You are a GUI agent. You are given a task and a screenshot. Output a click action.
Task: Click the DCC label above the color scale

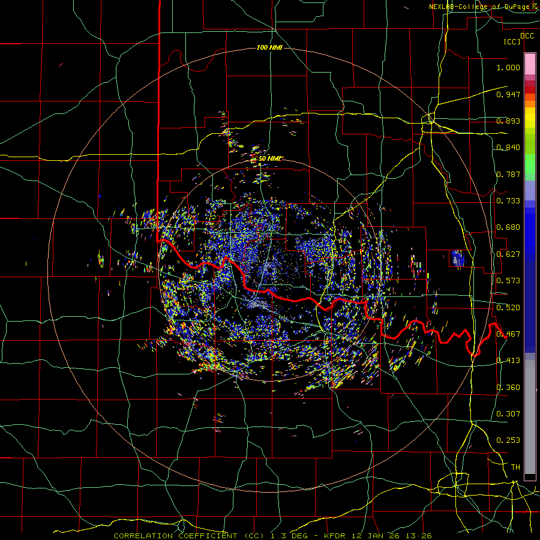click(x=527, y=36)
